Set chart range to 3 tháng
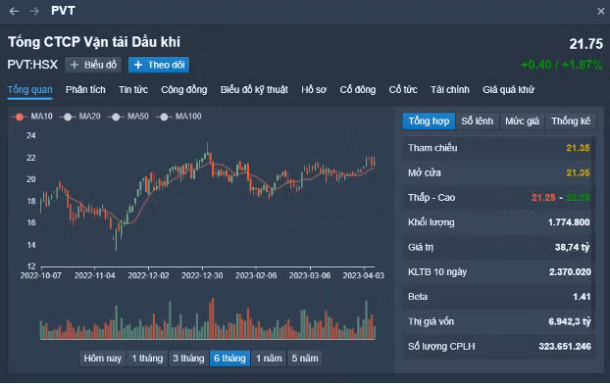610x384 pixels. tap(188, 359)
